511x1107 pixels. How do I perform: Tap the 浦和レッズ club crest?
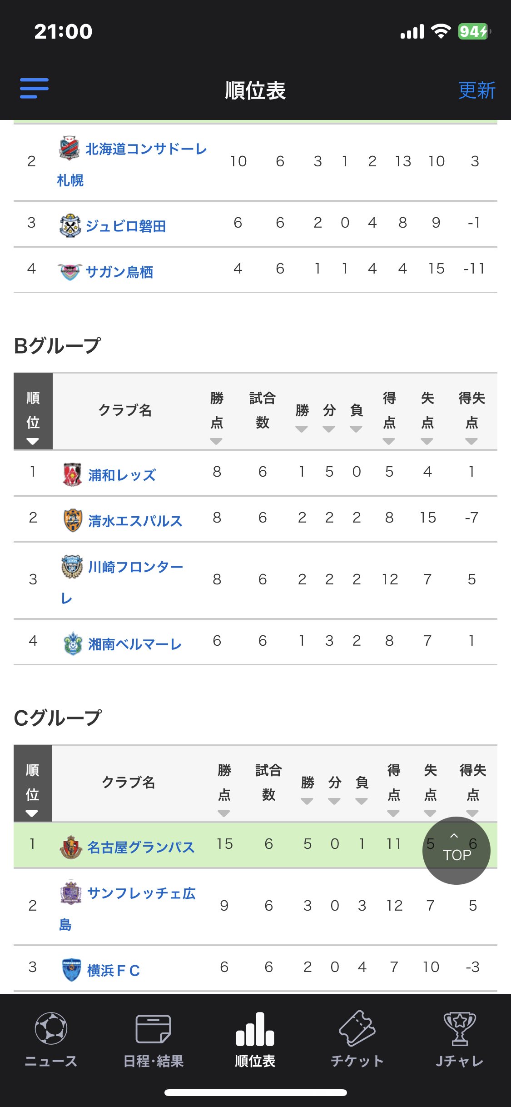(72, 474)
